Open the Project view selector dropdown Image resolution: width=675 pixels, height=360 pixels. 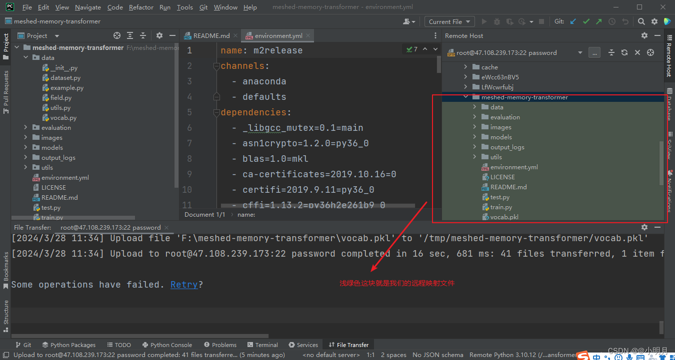[x=56, y=36]
